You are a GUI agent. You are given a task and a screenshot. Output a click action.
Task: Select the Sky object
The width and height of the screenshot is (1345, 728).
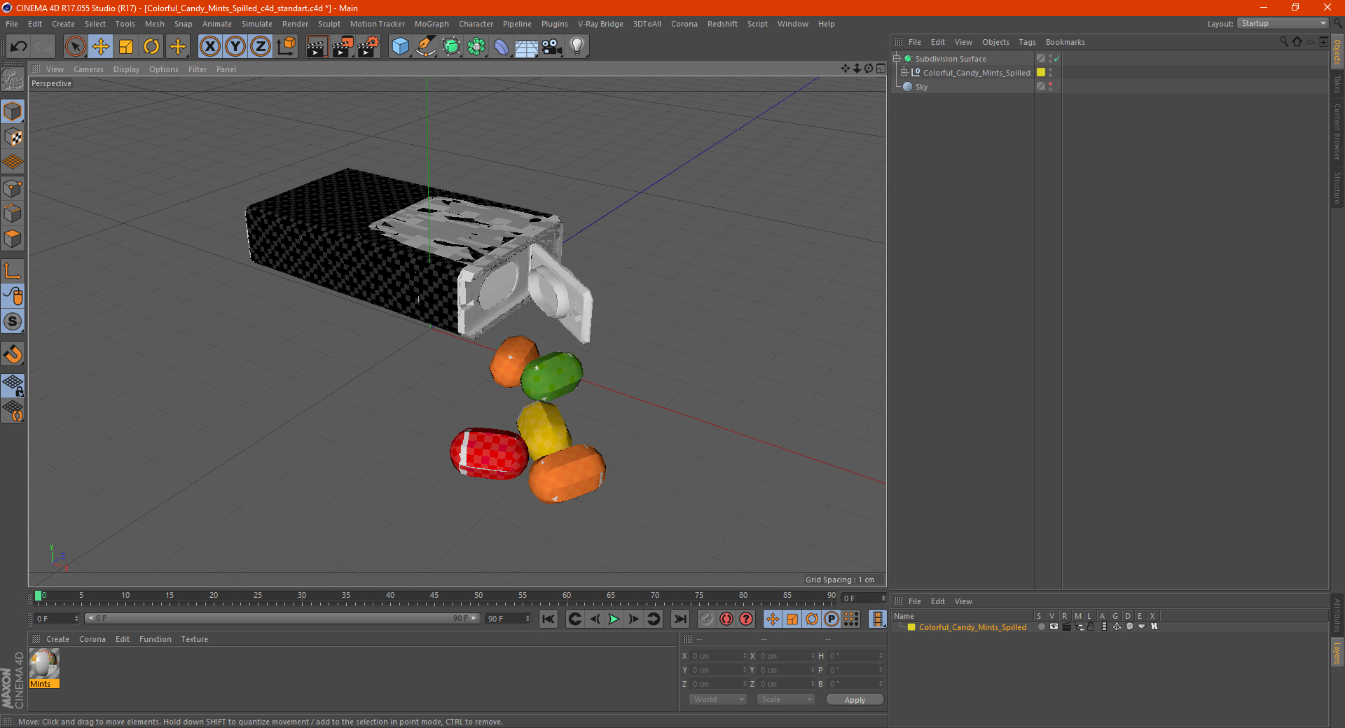pyautogui.click(x=921, y=87)
